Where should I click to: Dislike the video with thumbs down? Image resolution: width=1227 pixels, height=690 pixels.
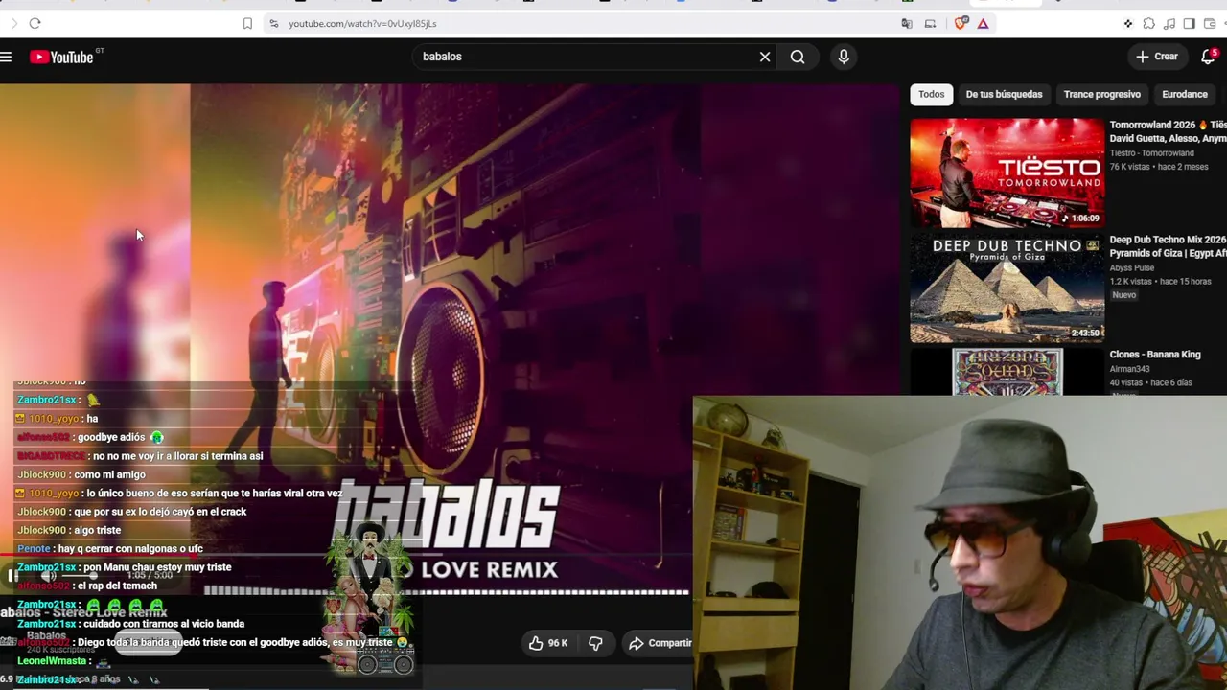(595, 643)
